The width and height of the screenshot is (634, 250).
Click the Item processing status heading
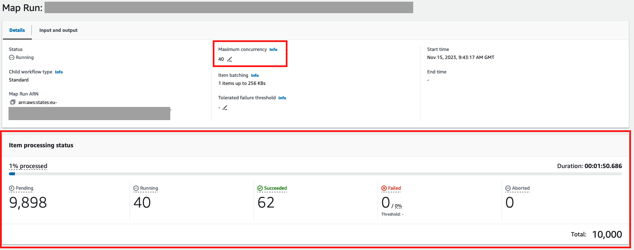coord(41,145)
